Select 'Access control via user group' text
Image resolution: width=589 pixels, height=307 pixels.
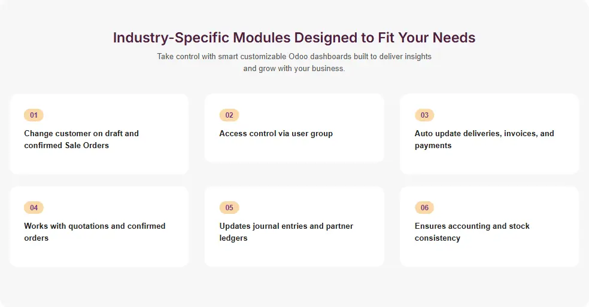tap(276, 133)
